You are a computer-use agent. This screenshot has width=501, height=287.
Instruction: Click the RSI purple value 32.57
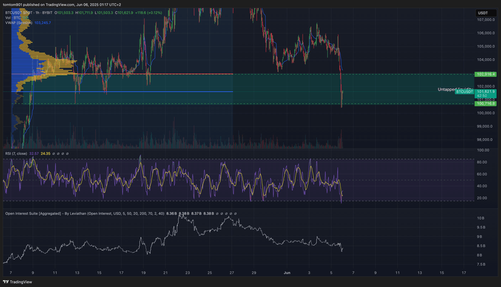pos(34,154)
